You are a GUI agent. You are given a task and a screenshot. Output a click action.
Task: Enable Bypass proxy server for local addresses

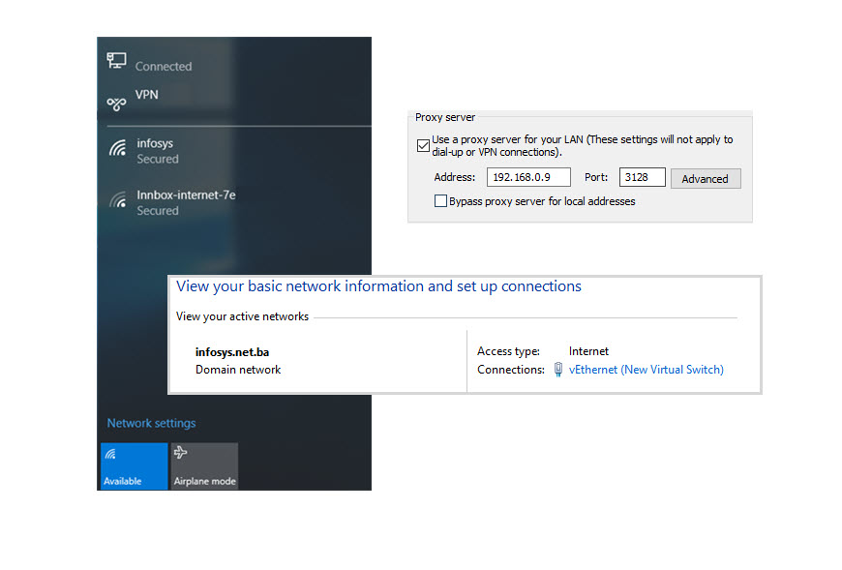pos(440,200)
